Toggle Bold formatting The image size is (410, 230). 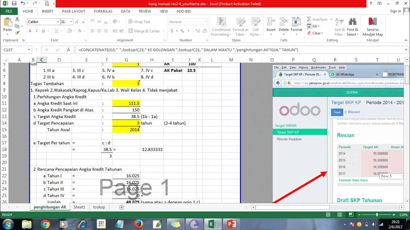coord(30,31)
